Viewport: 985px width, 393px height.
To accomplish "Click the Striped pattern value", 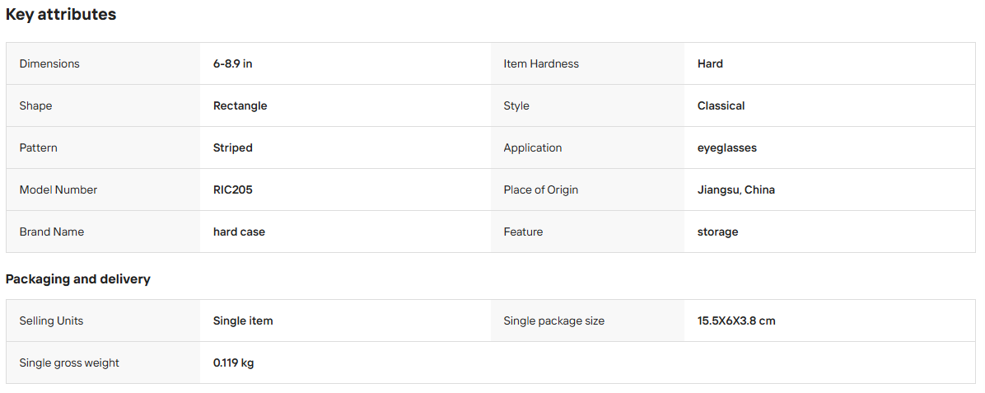I will pos(233,147).
